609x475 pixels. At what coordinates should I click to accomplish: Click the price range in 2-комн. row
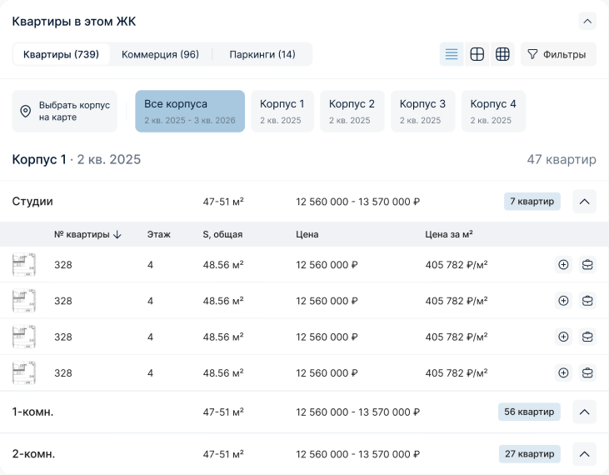[x=357, y=454]
